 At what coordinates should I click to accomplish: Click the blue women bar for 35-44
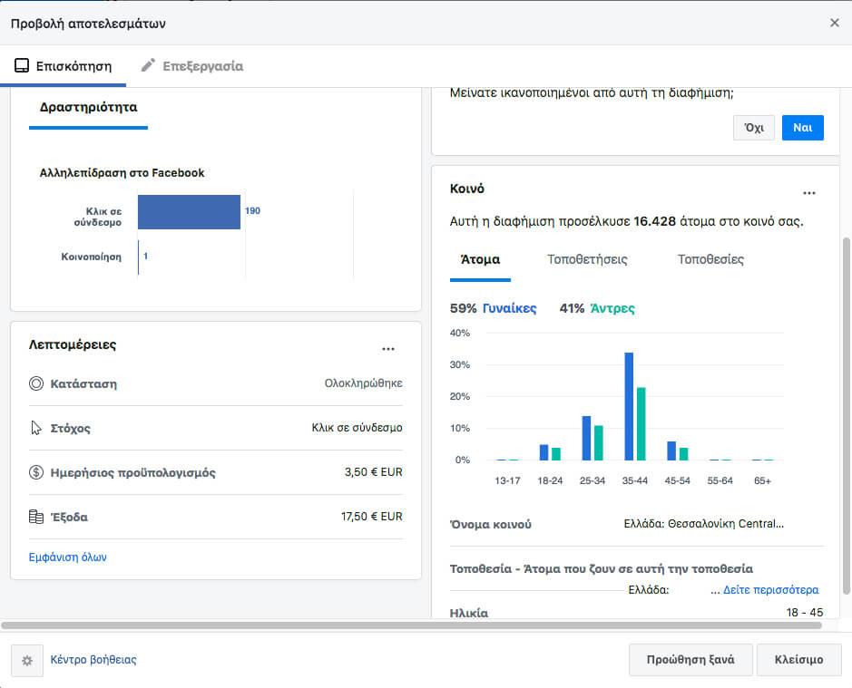(x=629, y=406)
